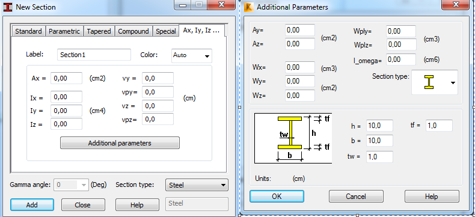475x217 pixels.
Task: Click the disabled Steel text field
Action: 197,204
